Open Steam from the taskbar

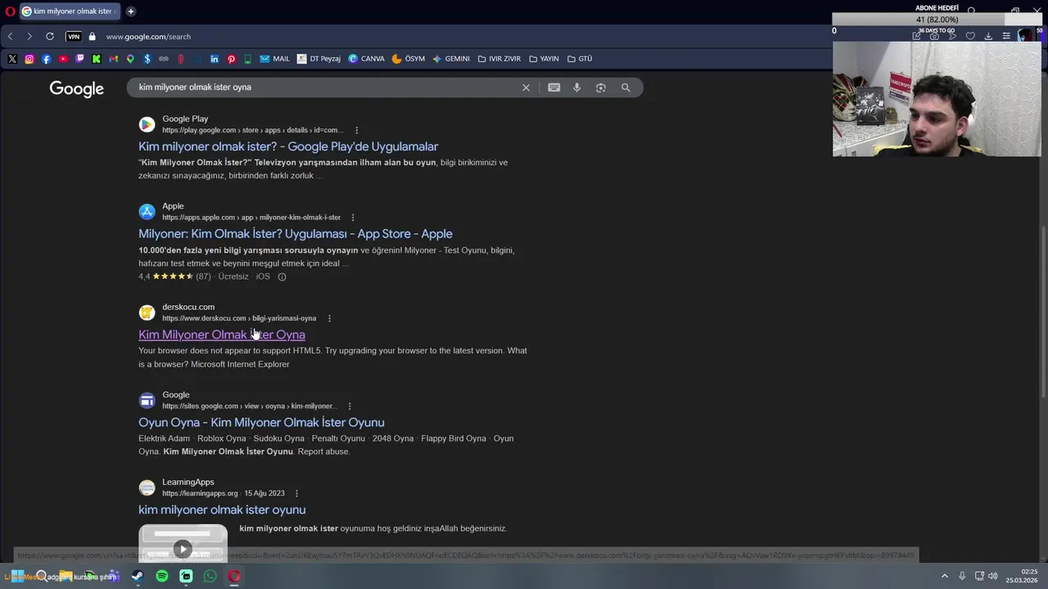tap(138, 576)
